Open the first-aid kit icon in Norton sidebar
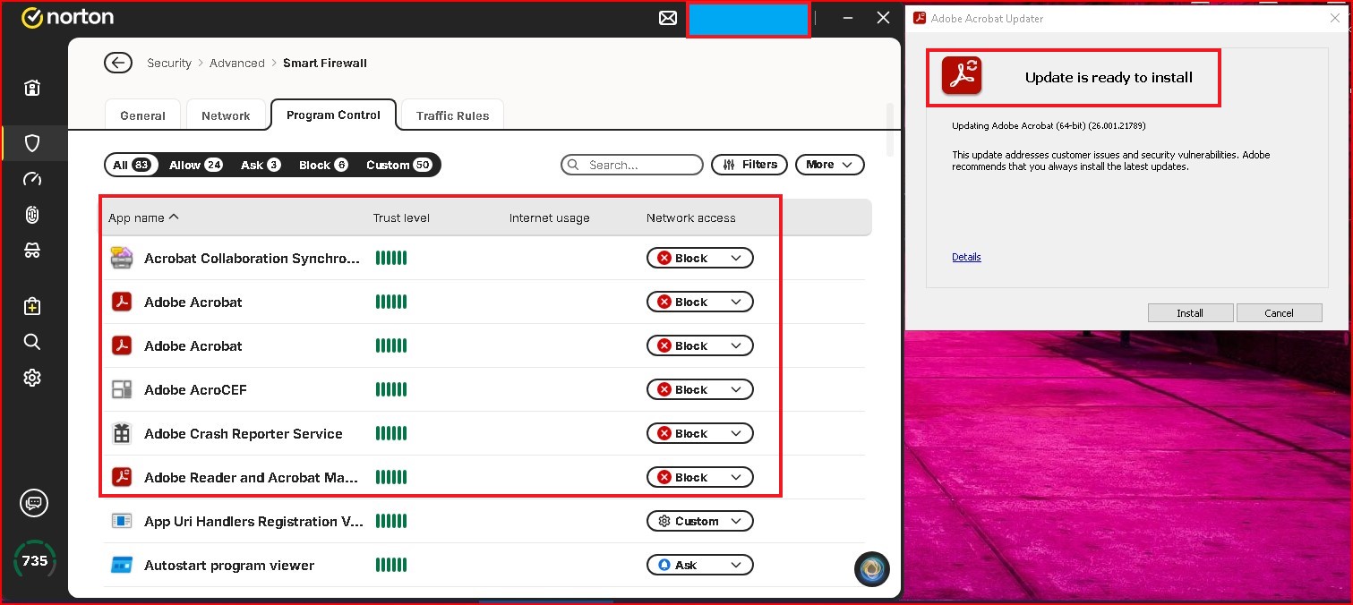This screenshot has width=1353, height=605. (32, 306)
